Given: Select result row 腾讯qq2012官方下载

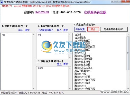Looking at the screenshot, I should 85,80.
